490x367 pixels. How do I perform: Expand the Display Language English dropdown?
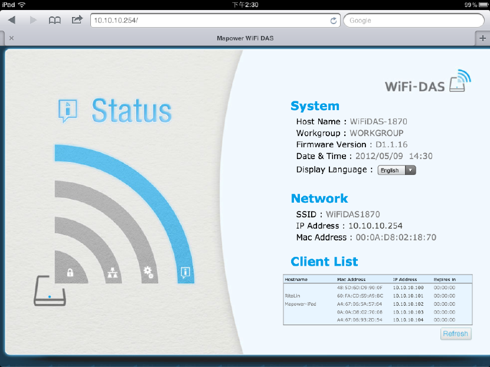(397, 170)
